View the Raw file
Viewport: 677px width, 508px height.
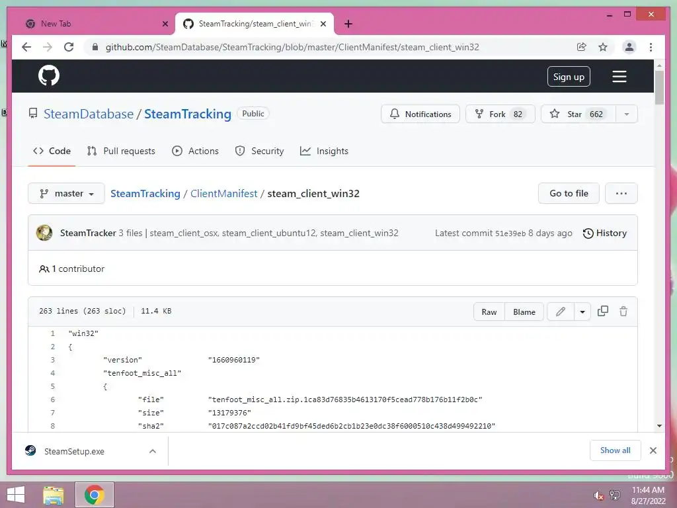pyautogui.click(x=489, y=312)
